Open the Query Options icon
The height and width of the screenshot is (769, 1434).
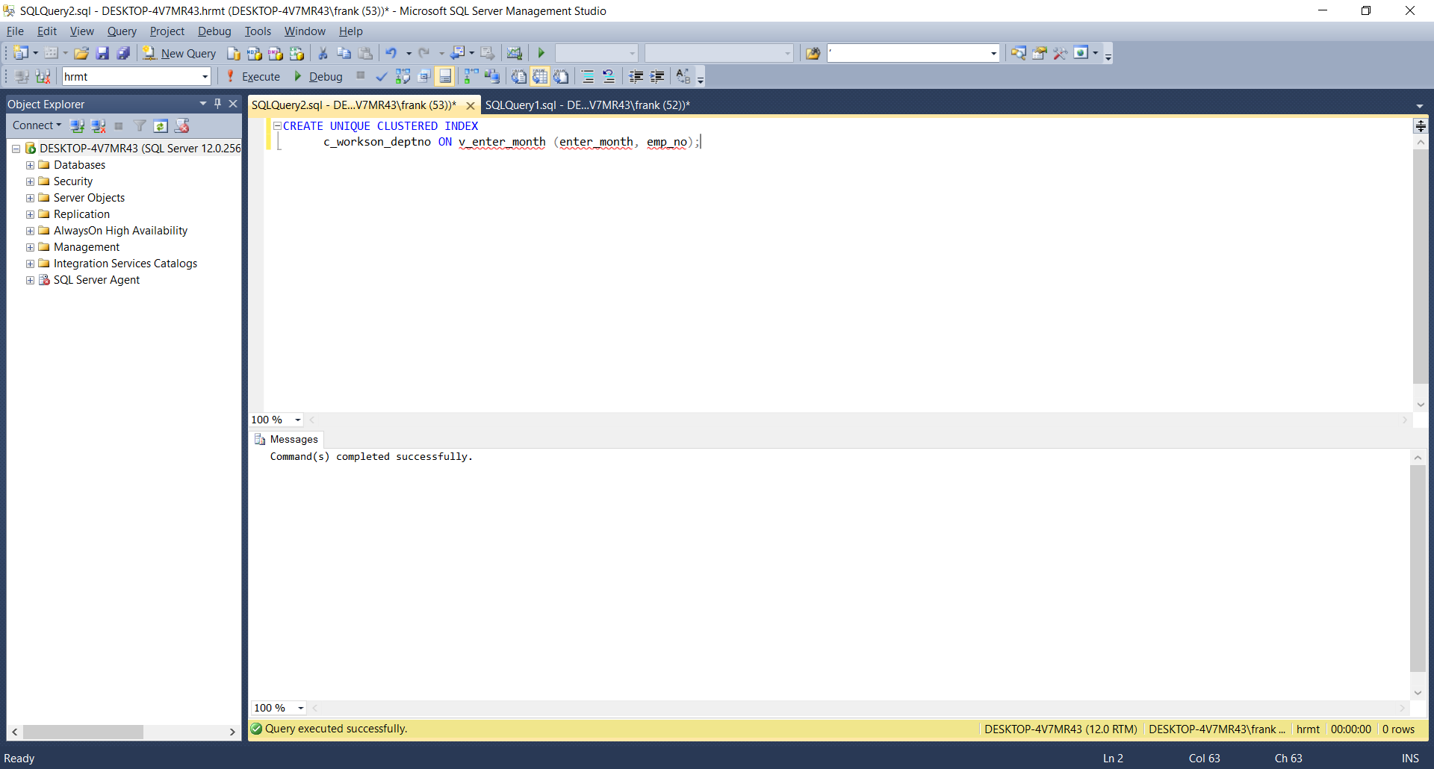click(x=423, y=76)
